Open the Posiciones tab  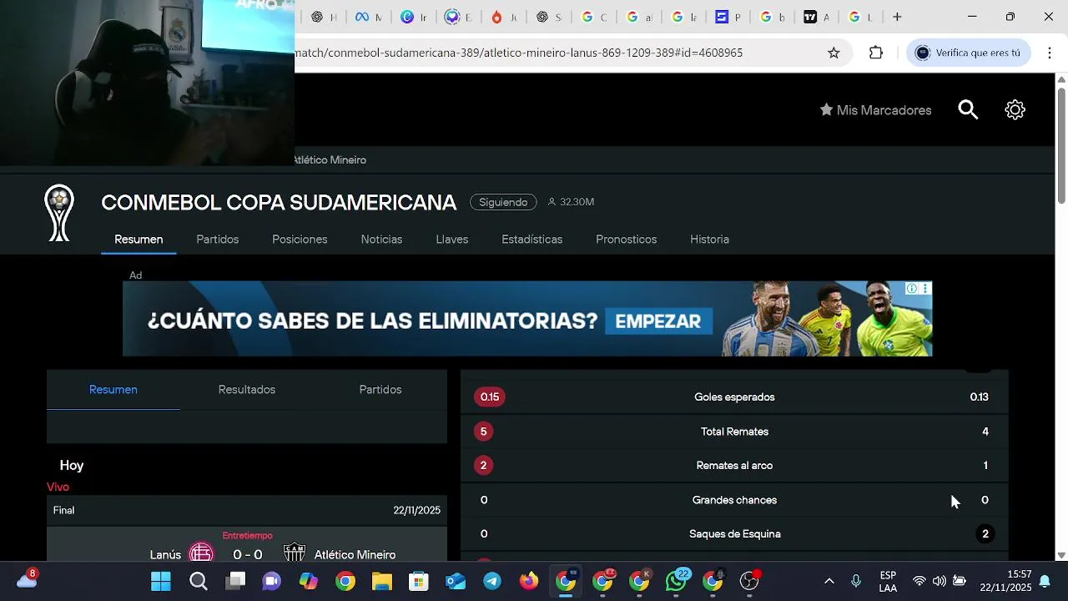click(300, 240)
